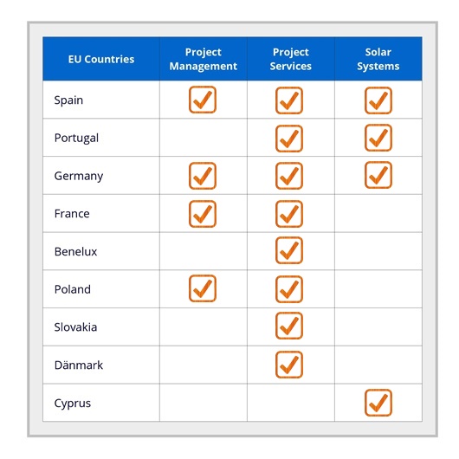Select Poland's Project Management checkbox
Image resolution: width=459 pixels, height=459 pixels.
(x=203, y=288)
